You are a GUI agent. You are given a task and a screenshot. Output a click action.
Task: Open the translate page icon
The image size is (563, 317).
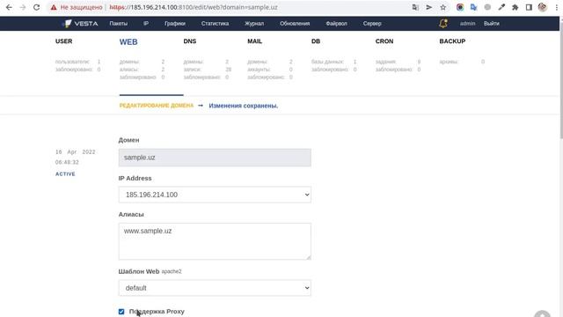(415, 7)
